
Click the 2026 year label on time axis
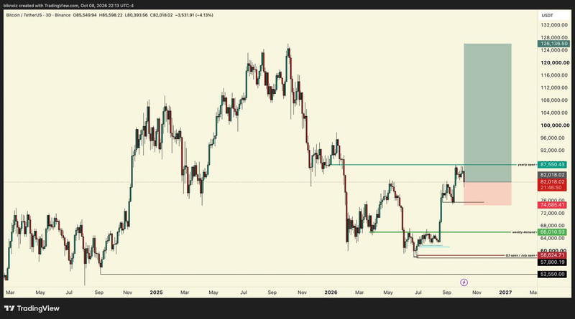tap(331, 292)
